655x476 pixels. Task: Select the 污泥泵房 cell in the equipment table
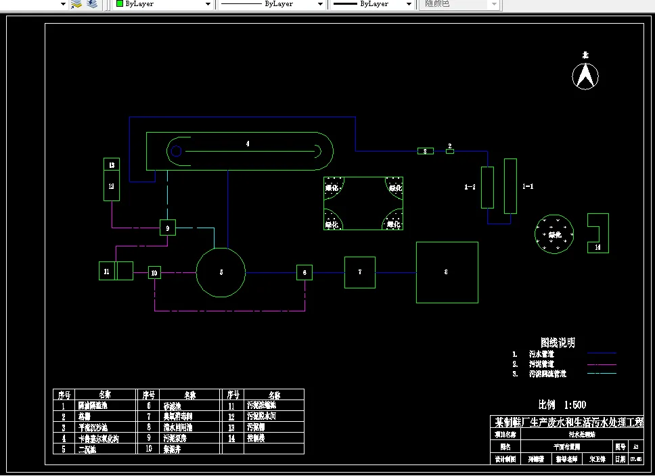coord(189,438)
